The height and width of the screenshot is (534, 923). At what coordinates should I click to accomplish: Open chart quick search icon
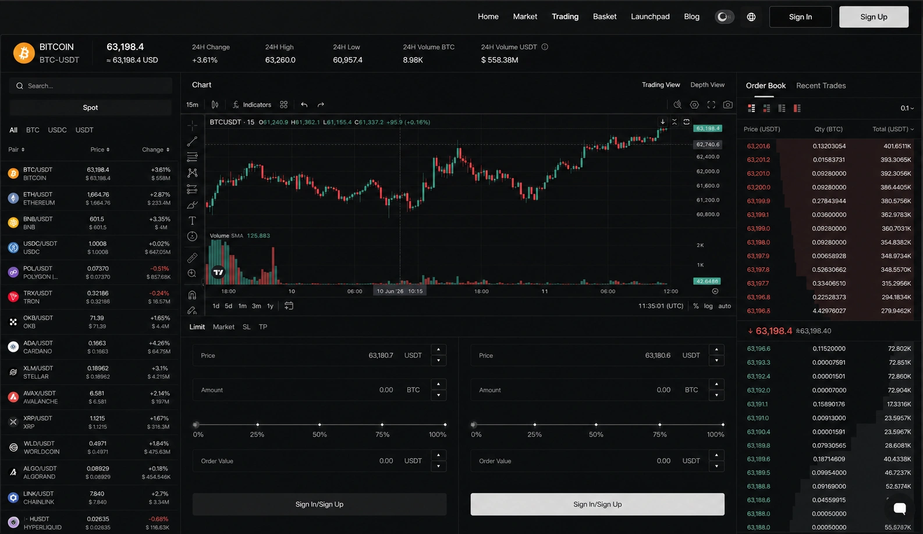point(677,105)
